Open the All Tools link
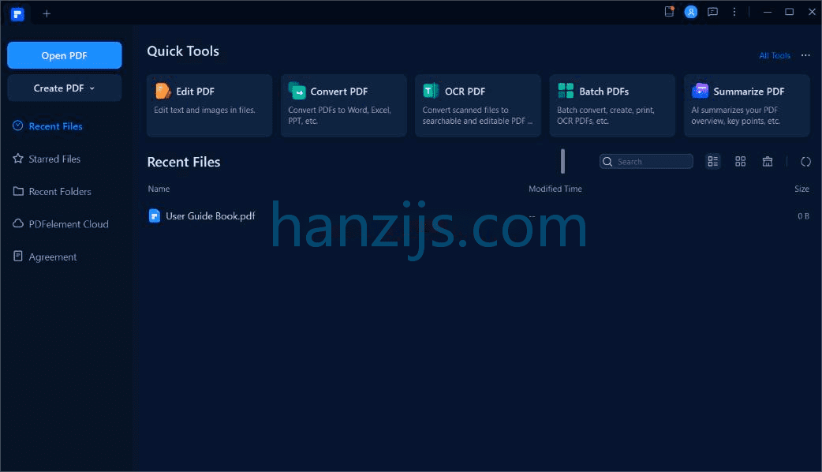 click(x=775, y=55)
